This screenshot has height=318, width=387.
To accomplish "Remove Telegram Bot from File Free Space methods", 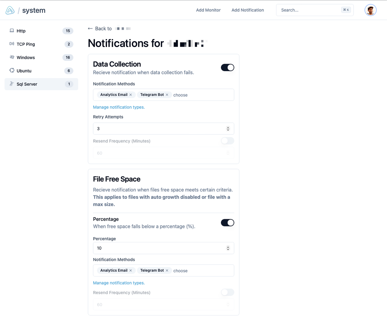I will point(167,271).
